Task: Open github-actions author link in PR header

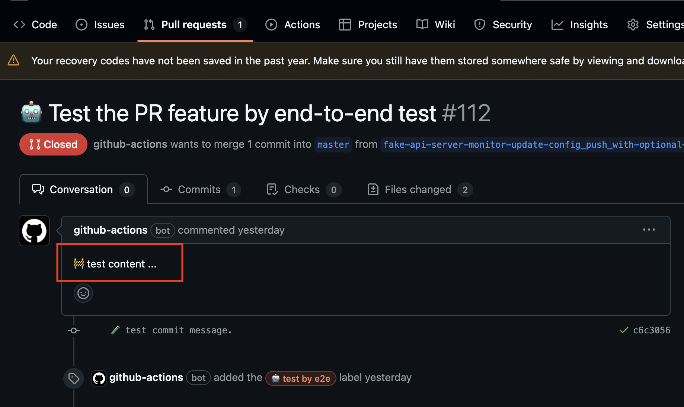Action: click(x=130, y=144)
